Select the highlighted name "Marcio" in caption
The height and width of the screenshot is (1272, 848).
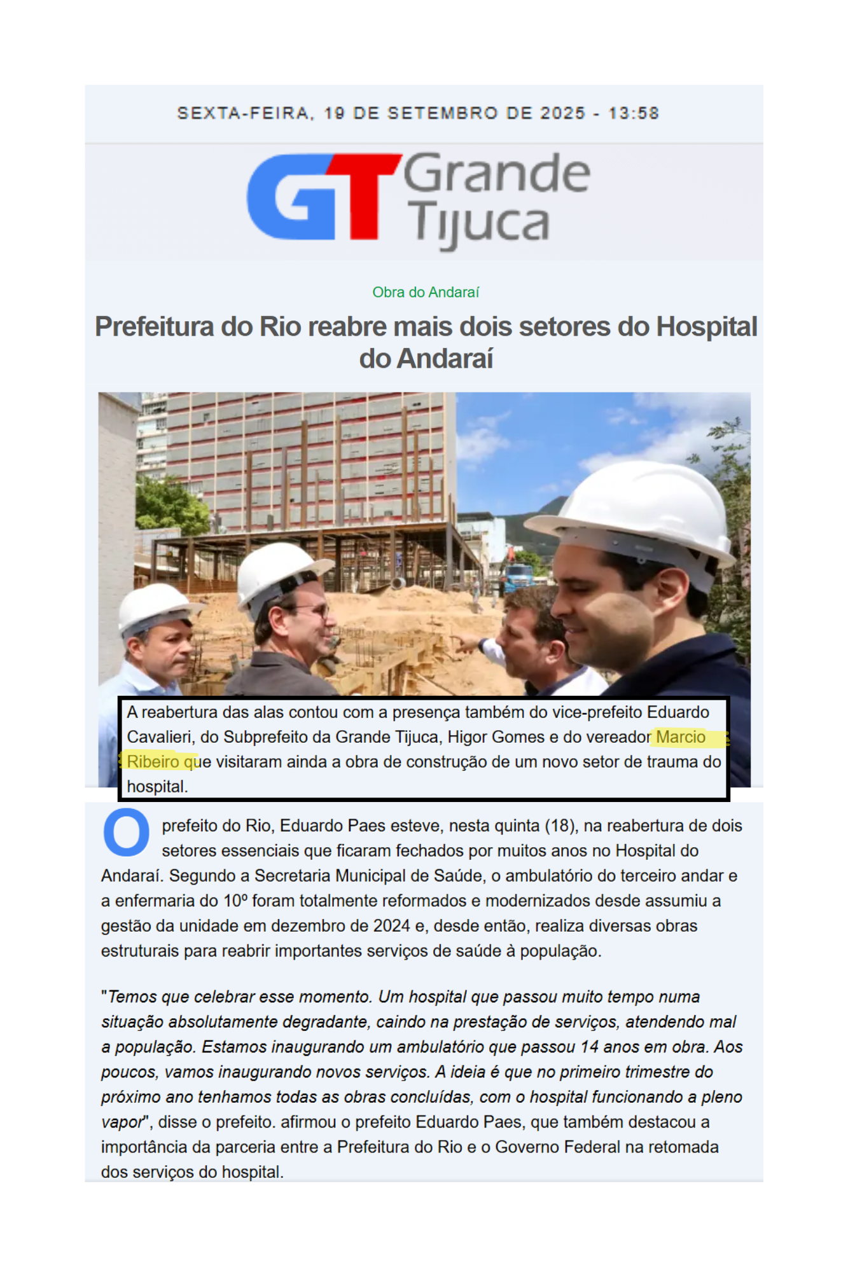pos(681,737)
